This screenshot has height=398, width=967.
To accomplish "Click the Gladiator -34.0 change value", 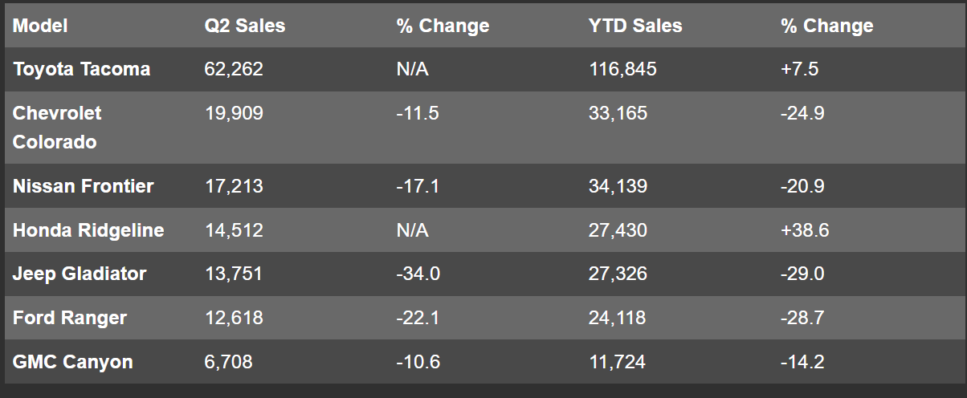I will click(418, 274).
